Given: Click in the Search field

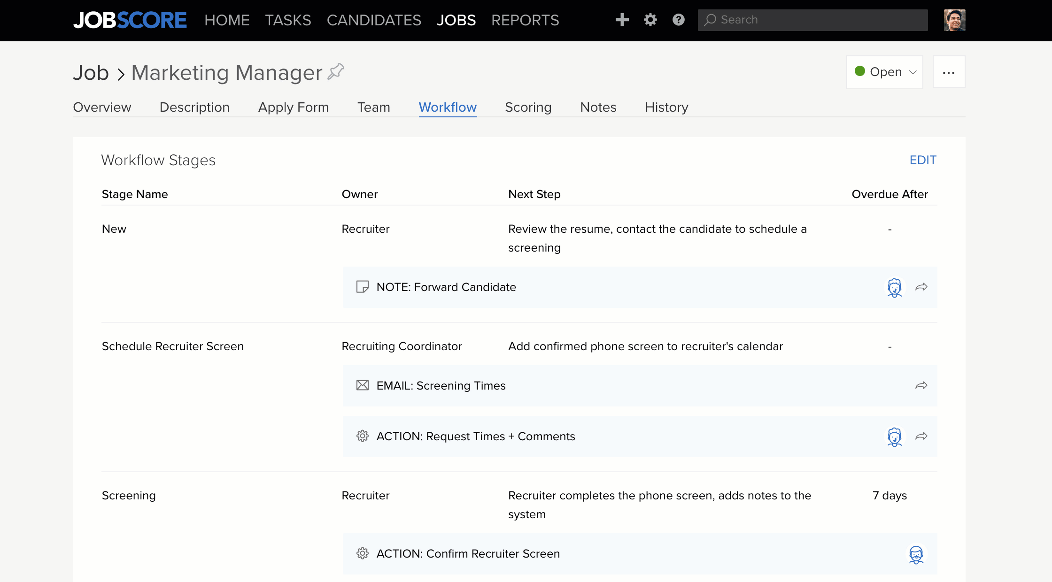Looking at the screenshot, I should point(812,20).
